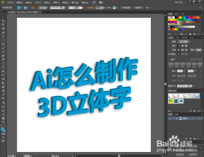Select the Magic Wand tool
The height and width of the screenshot is (157, 204).
(3, 25)
